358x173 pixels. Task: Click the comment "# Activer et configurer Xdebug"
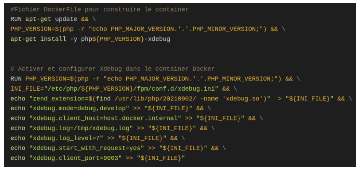[x=66, y=69]
